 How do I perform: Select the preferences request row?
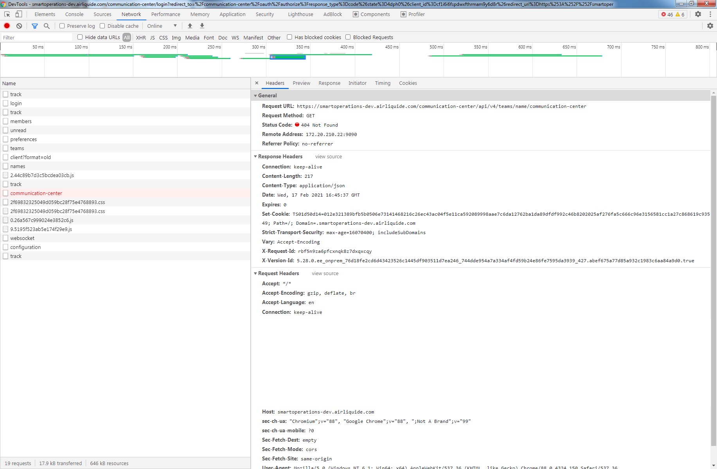(125, 139)
